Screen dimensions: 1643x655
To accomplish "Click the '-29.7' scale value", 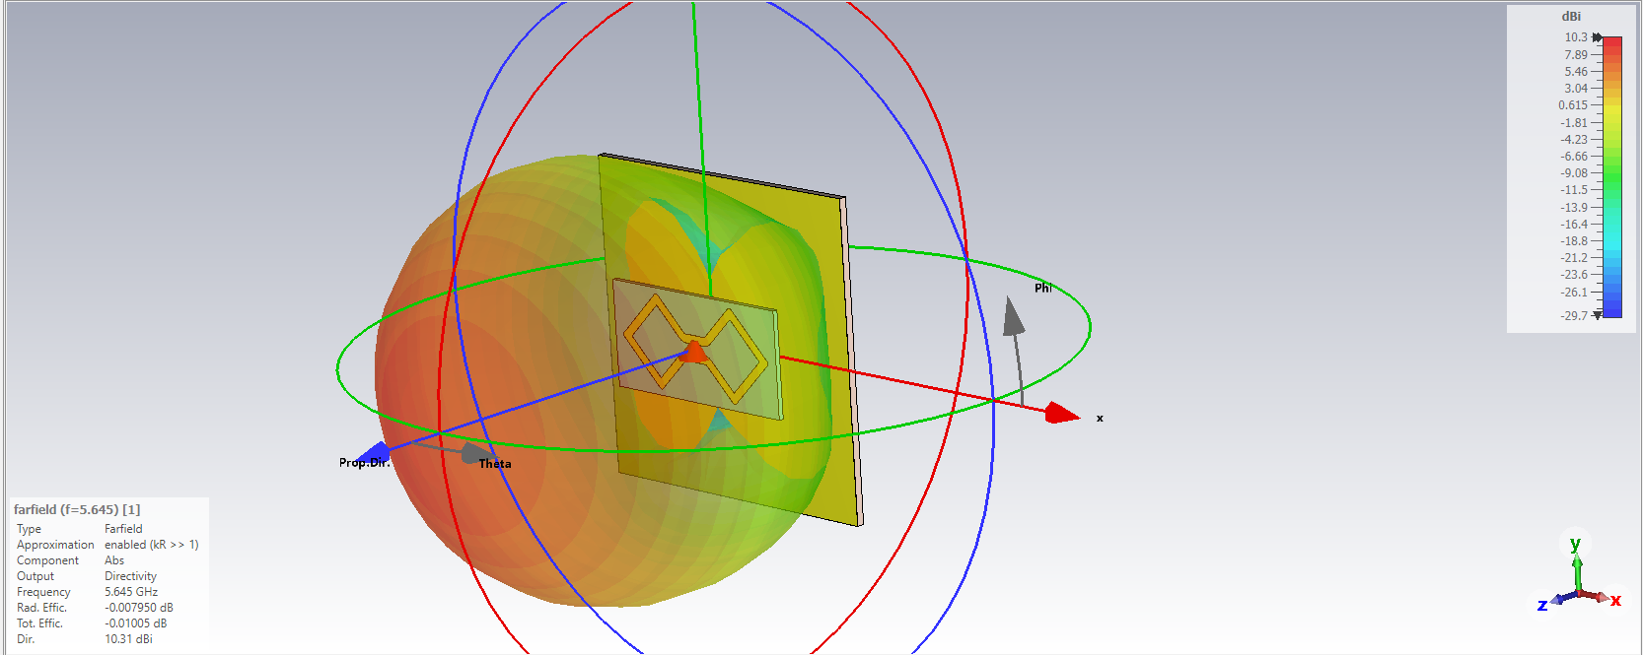I will click(1574, 315).
